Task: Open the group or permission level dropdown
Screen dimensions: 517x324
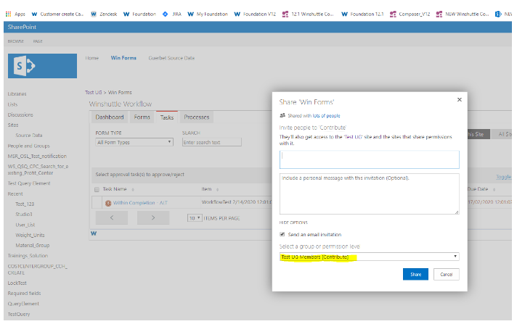Action: click(x=369, y=257)
